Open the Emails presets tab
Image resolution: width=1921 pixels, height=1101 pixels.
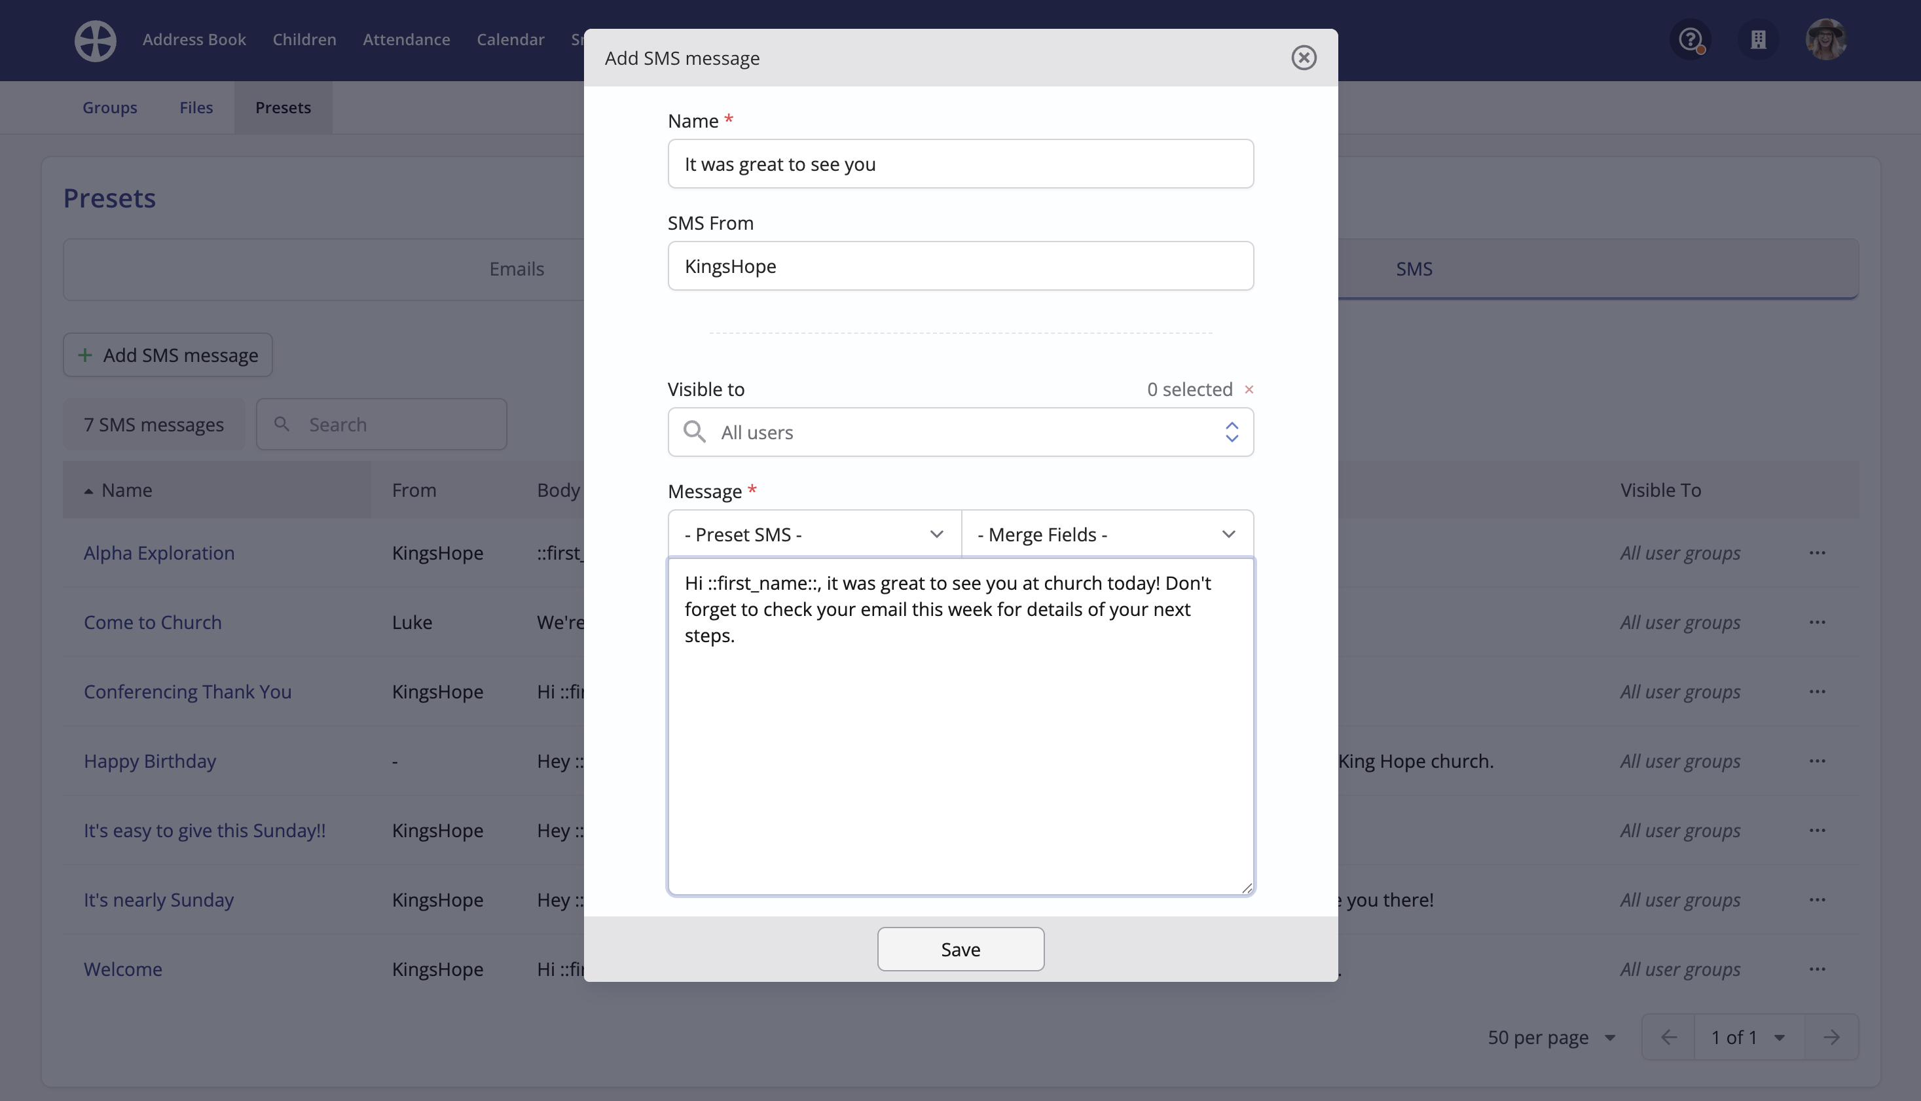pyautogui.click(x=516, y=269)
